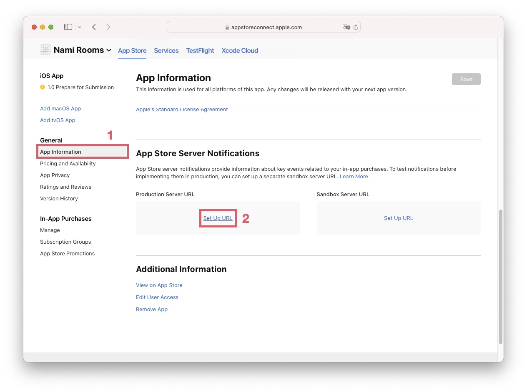Reload the page using the refresh icon
Viewport: 527px width, 392px height.
(355, 27)
